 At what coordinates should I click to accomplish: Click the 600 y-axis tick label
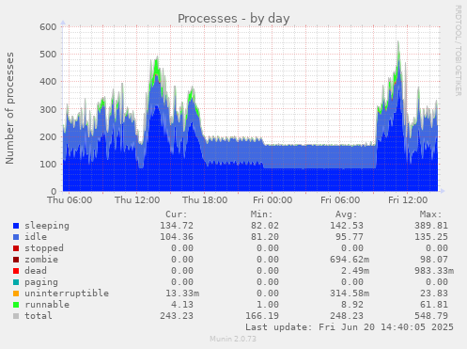click(48, 27)
